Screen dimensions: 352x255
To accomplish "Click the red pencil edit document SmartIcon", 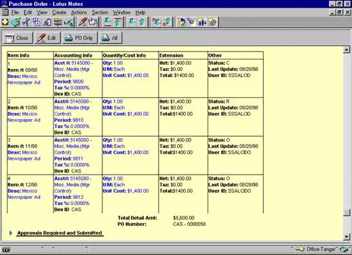I will pos(83,22).
